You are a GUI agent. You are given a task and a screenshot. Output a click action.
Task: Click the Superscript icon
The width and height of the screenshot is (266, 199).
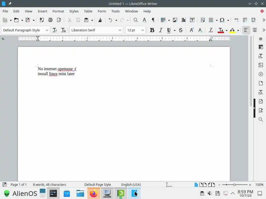pos(192,30)
